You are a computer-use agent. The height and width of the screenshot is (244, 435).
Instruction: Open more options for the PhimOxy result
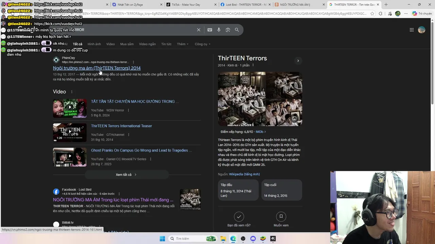click(134, 62)
